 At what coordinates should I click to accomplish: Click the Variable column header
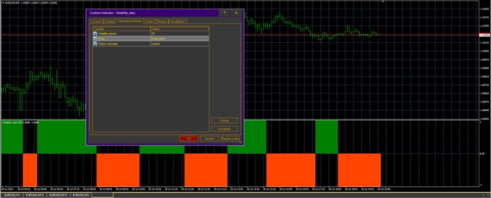click(122, 29)
